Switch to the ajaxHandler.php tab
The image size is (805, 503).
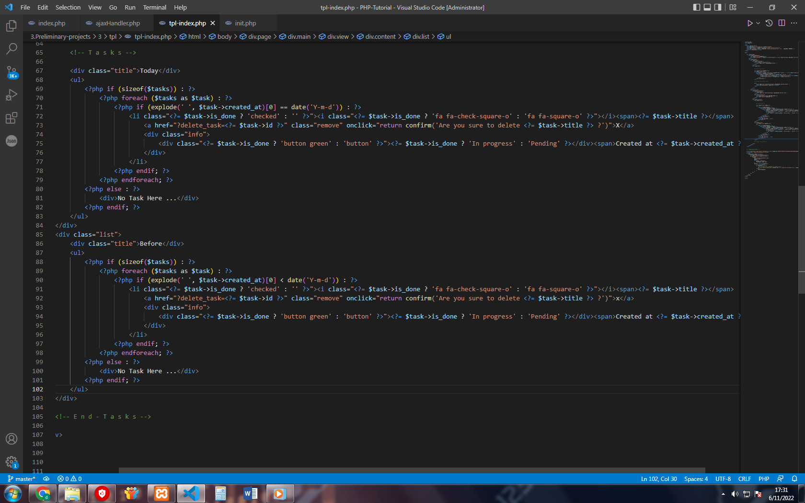point(117,23)
